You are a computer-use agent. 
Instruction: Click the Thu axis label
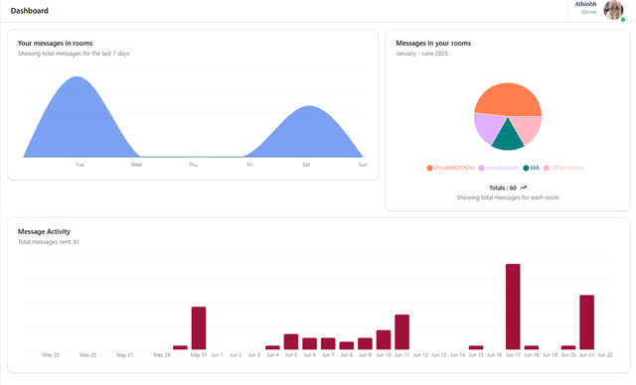193,165
